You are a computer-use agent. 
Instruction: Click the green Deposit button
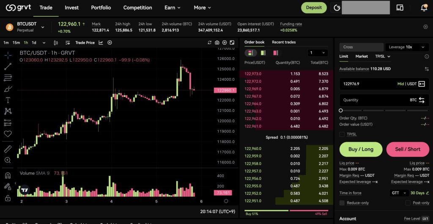314,8
